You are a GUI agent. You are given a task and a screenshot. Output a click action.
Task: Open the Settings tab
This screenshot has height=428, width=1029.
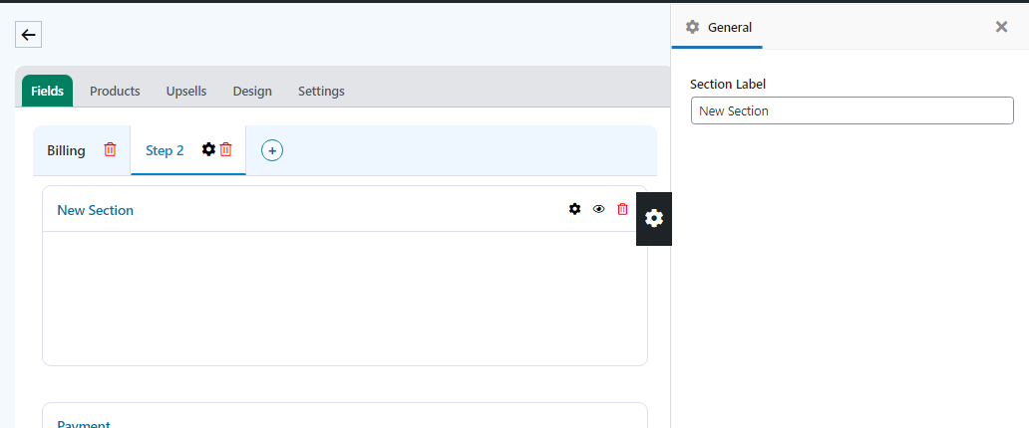tap(321, 92)
